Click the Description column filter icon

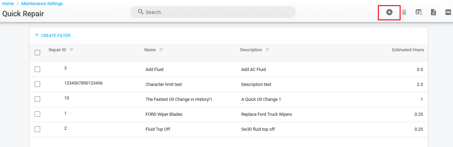pyautogui.click(x=267, y=50)
